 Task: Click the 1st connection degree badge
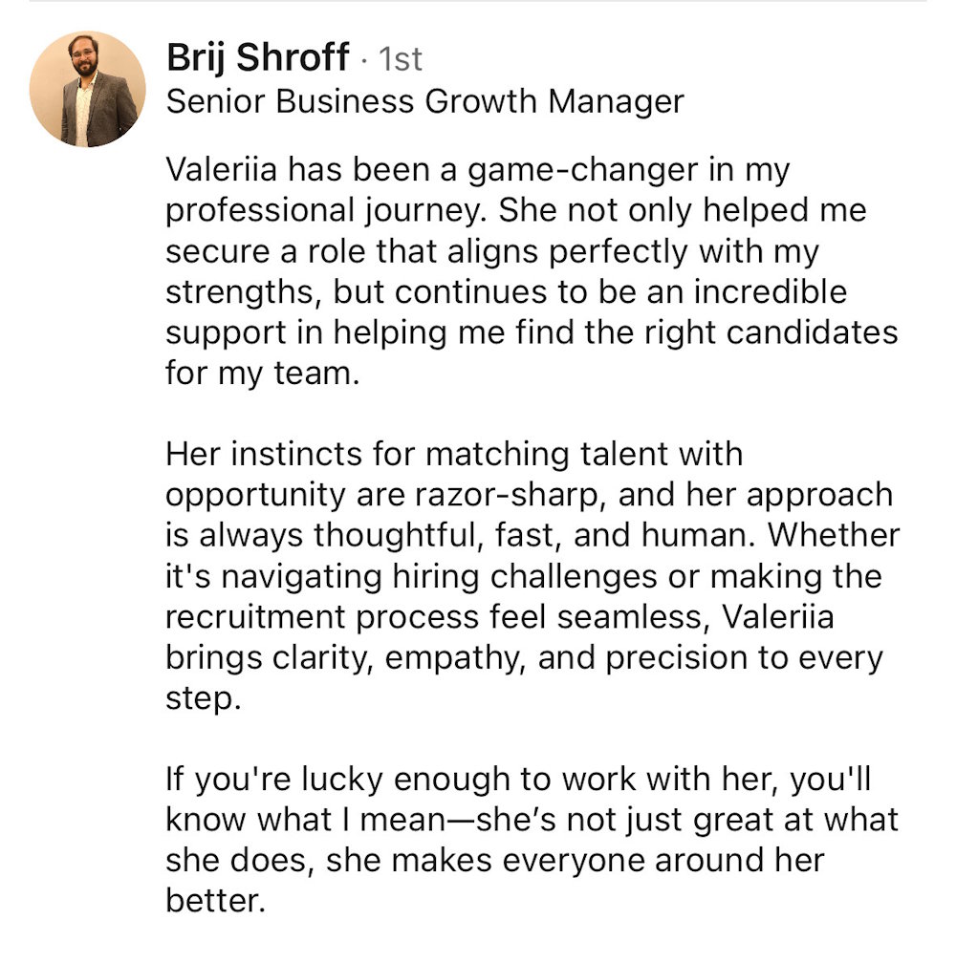point(402,59)
